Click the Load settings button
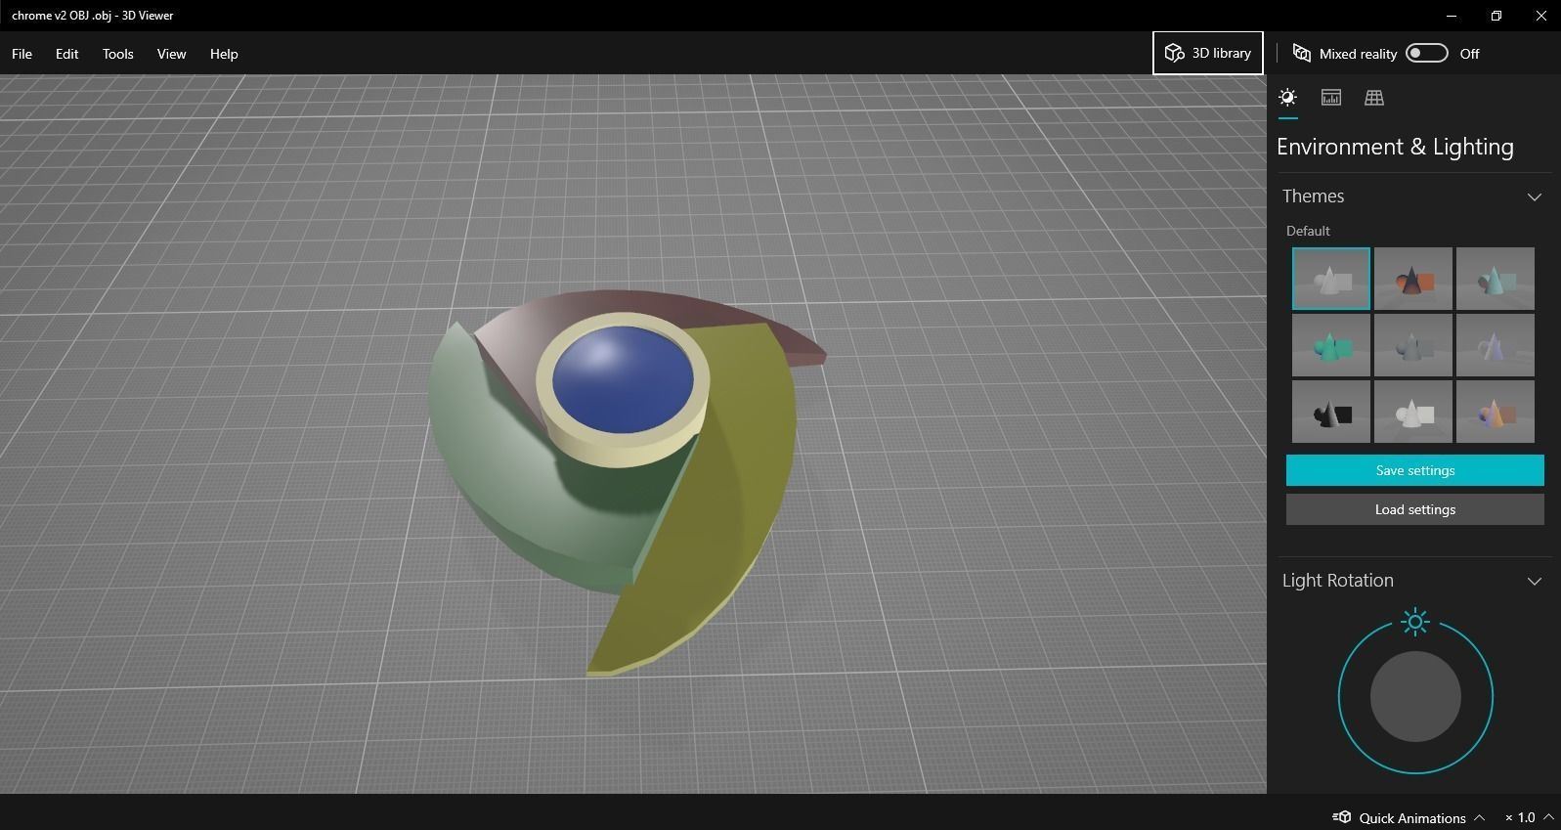 1414,509
